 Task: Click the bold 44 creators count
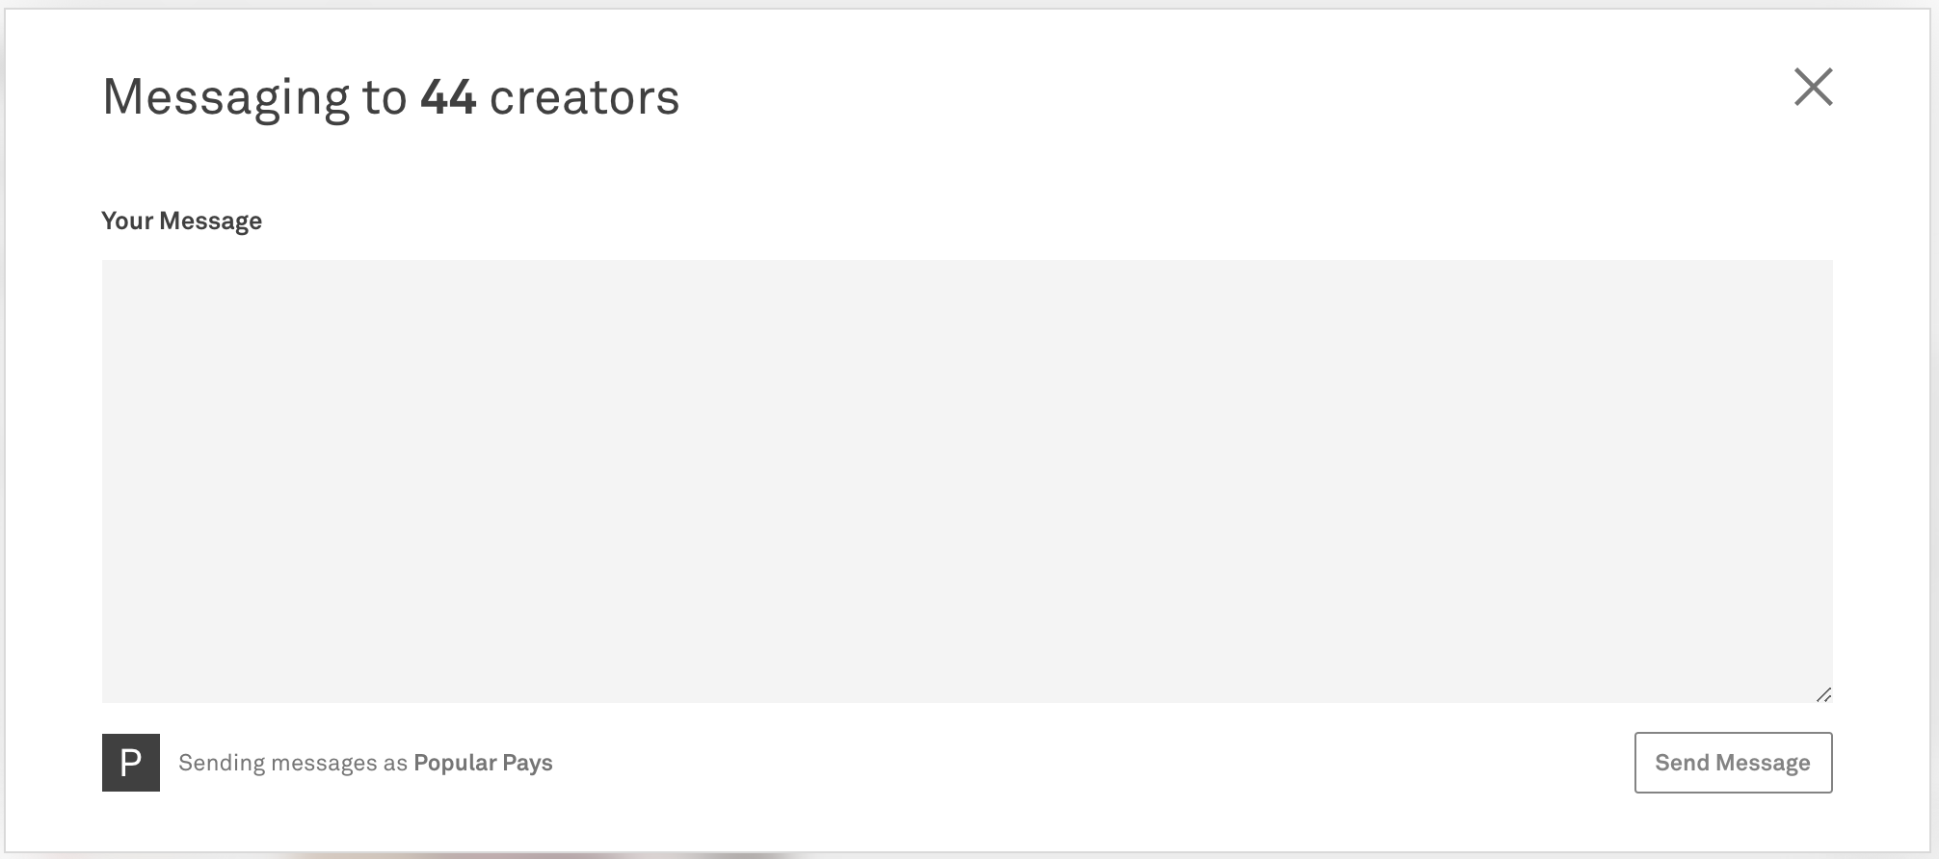pos(446,96)
